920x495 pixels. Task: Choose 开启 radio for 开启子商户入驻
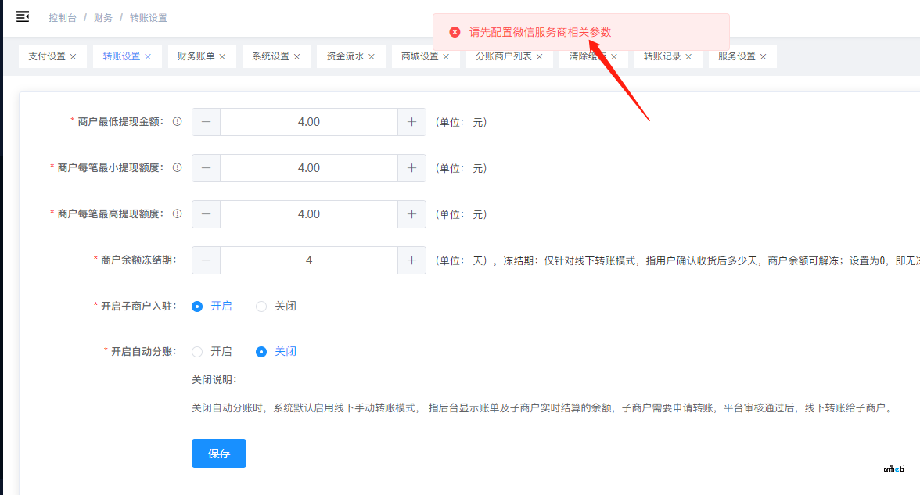197,307
